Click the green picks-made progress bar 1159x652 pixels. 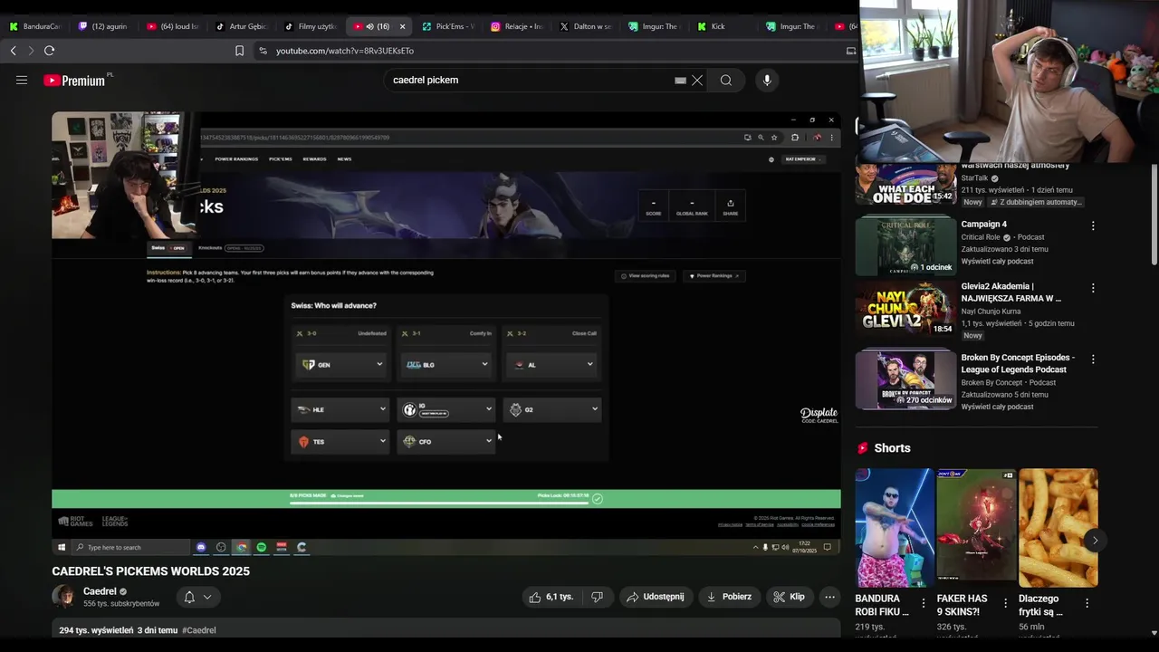click(445, 498)
